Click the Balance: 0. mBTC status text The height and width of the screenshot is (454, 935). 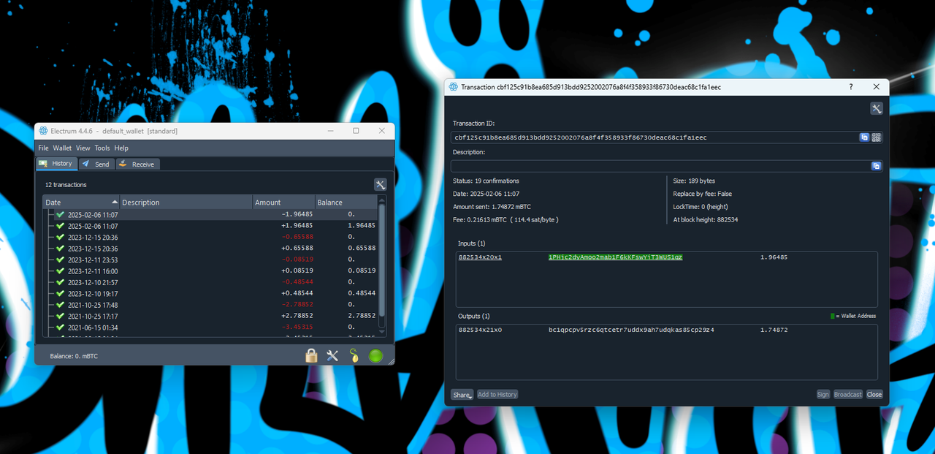click(74, 356)
